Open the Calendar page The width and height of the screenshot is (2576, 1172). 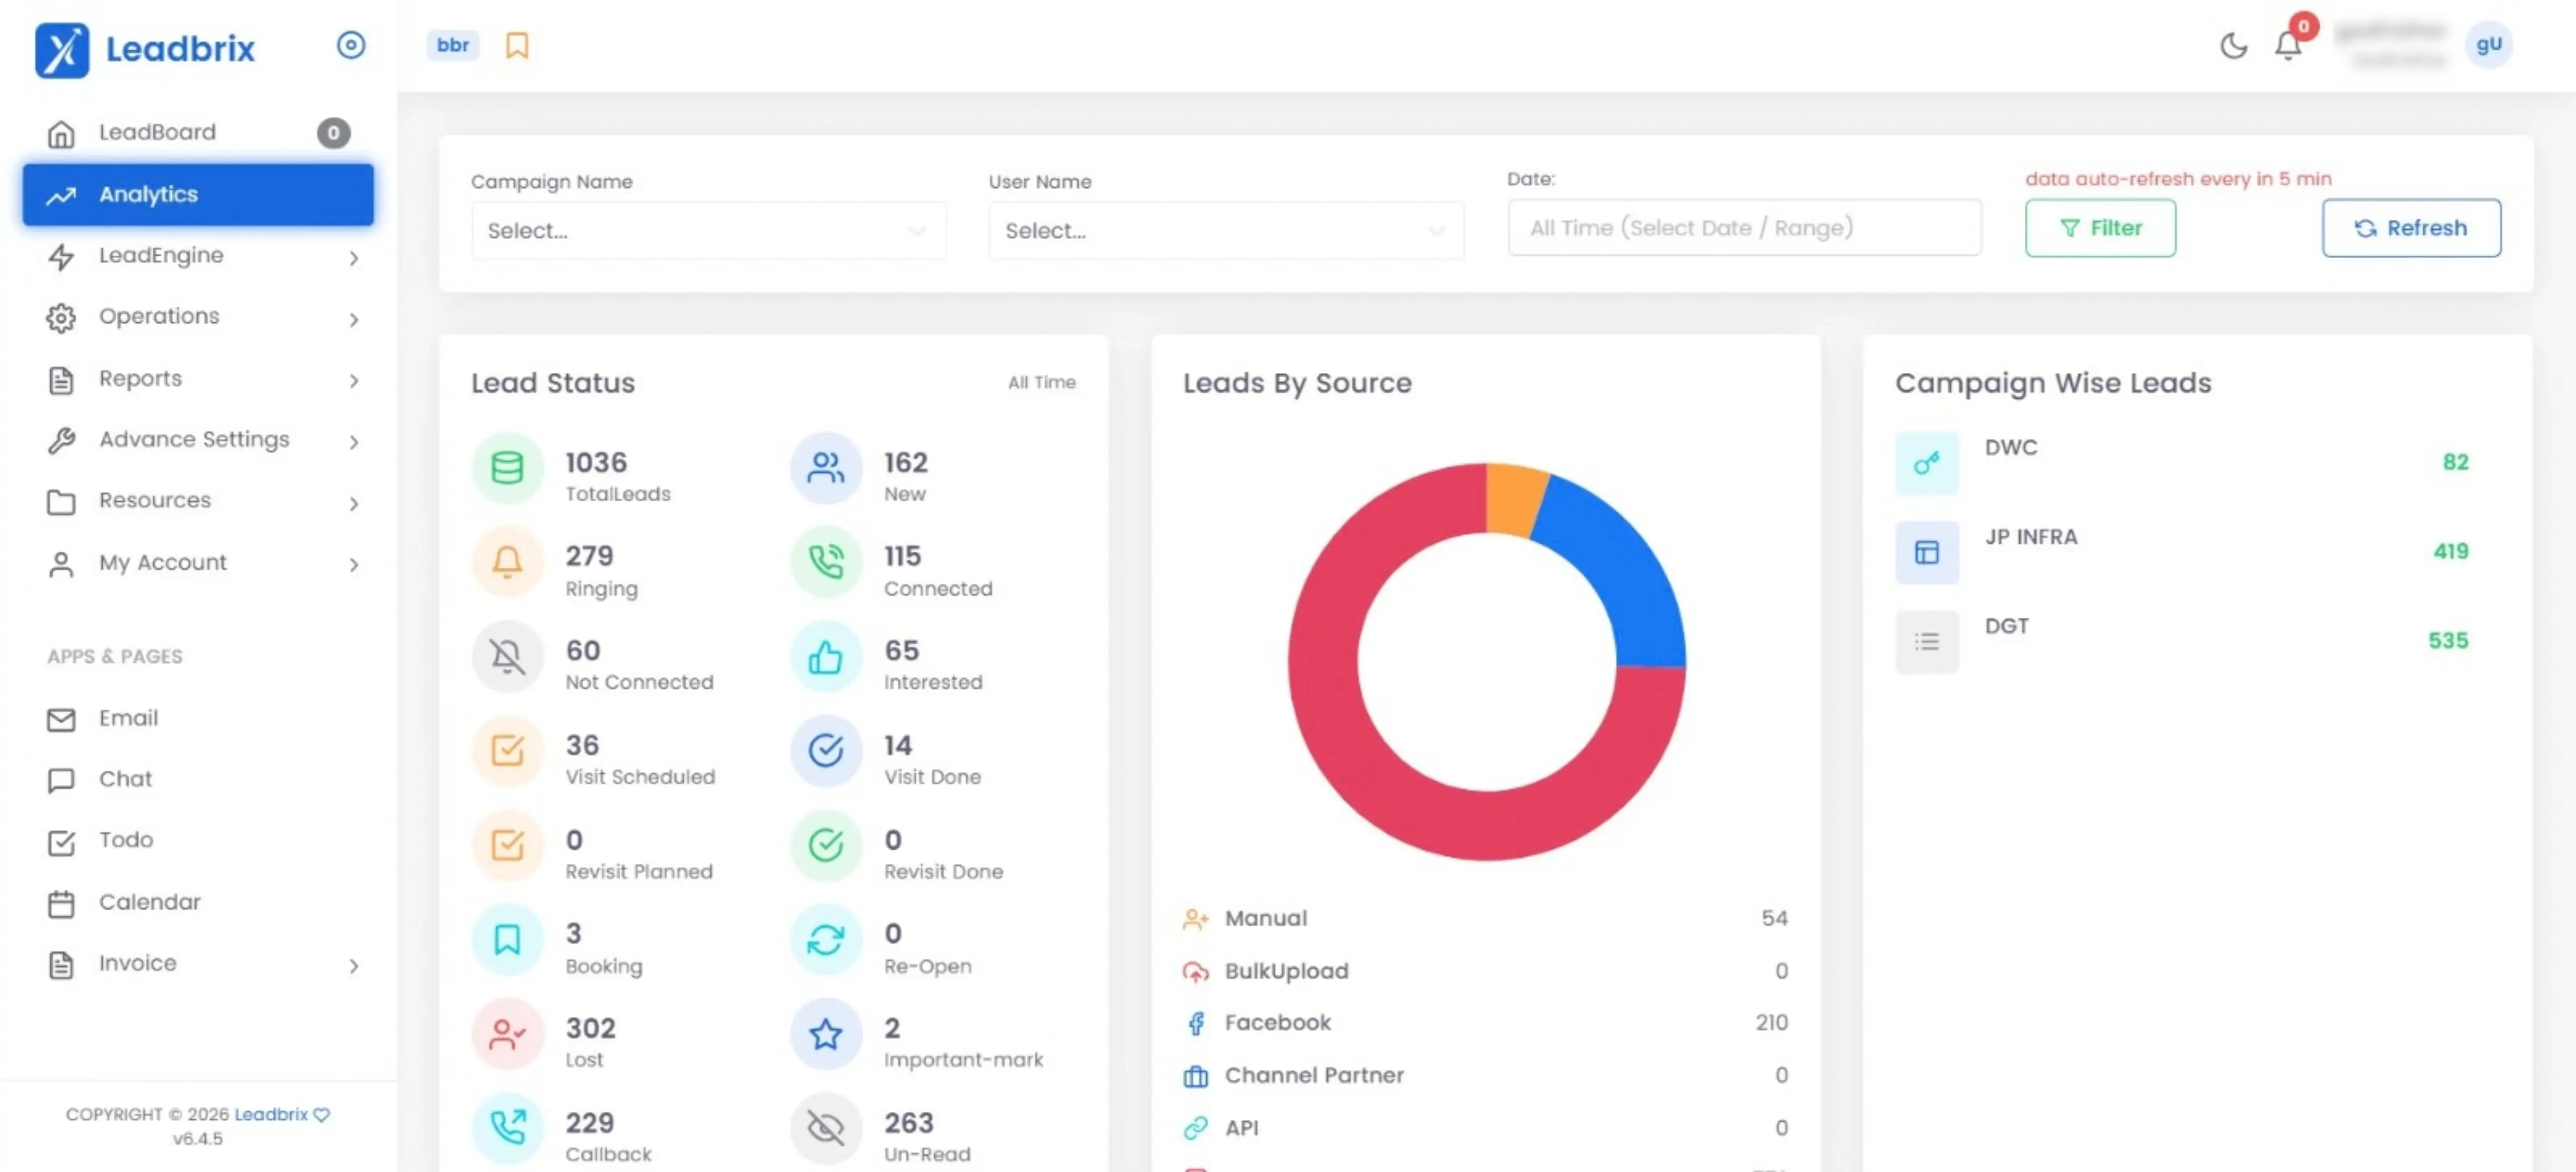tap(198, 903)
